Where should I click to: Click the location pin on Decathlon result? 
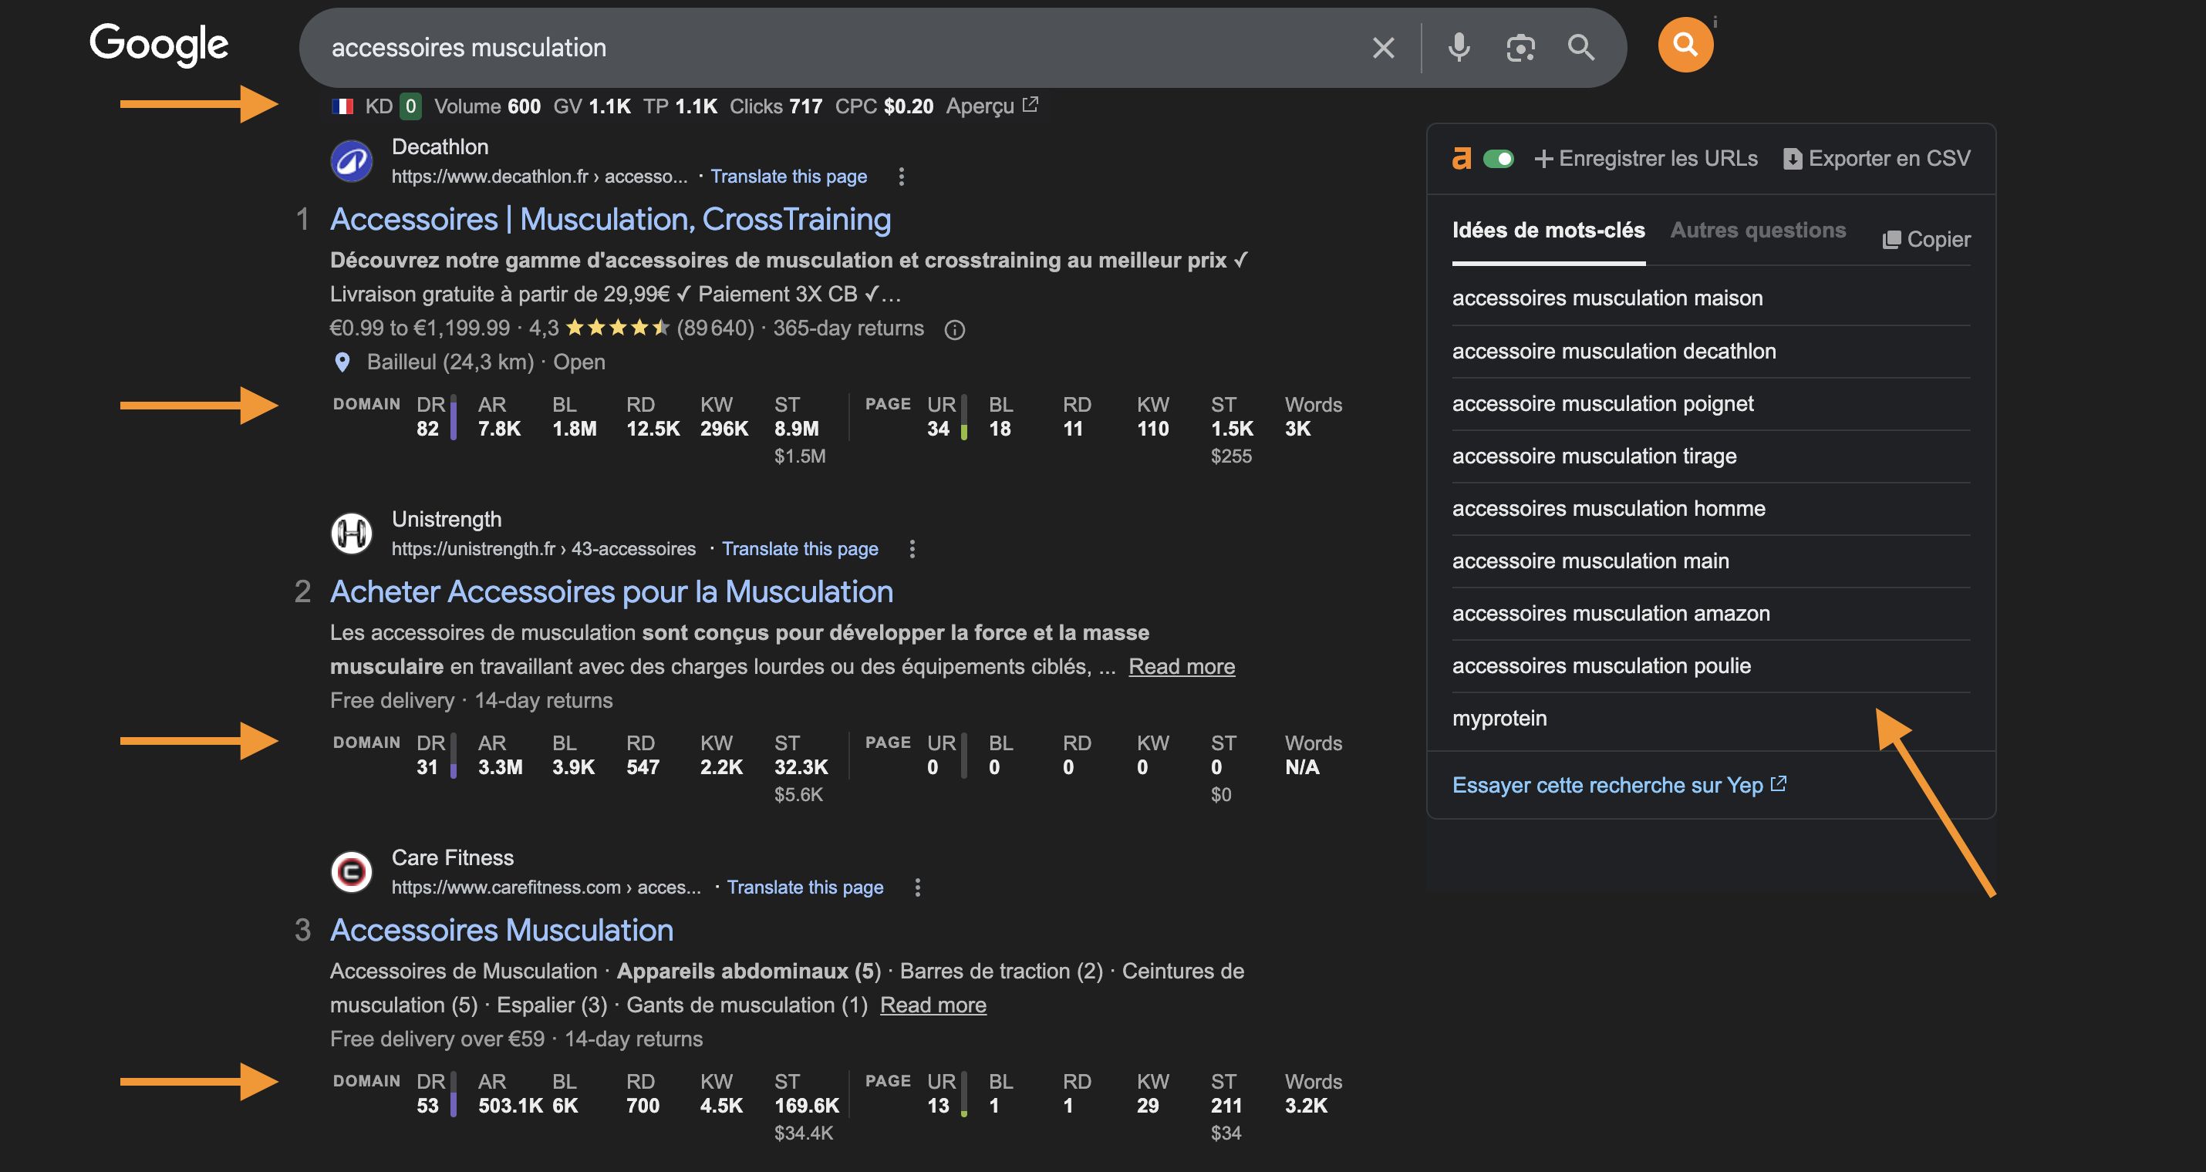point(342,362)
